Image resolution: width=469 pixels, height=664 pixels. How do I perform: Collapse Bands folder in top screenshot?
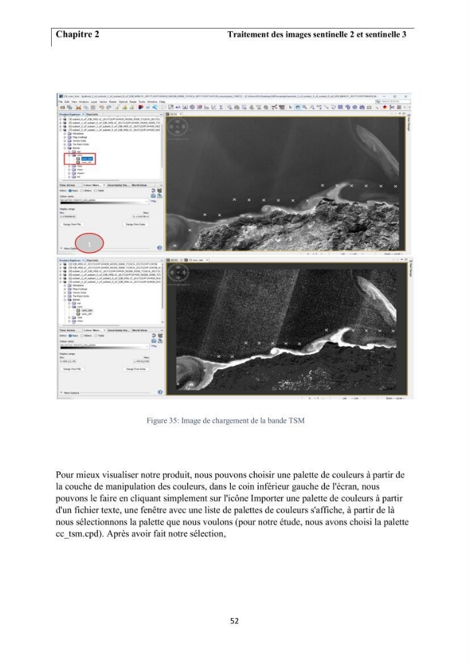pyautogui.click(x=65, y=148)
